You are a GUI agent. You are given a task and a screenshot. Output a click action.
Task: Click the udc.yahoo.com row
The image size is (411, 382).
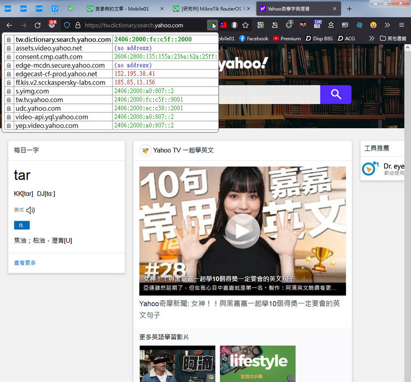point(111,108)
